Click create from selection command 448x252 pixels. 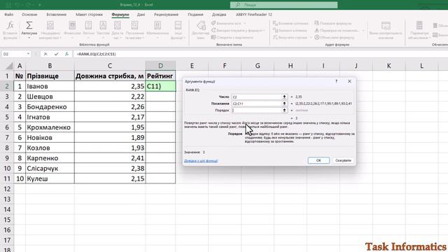point(232,37)
